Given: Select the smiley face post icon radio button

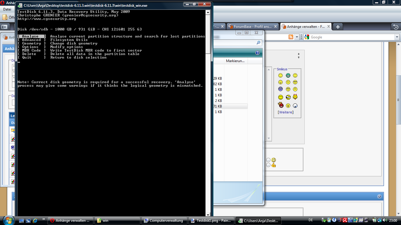Looking at the screenshot, I should tap(268, 160).
